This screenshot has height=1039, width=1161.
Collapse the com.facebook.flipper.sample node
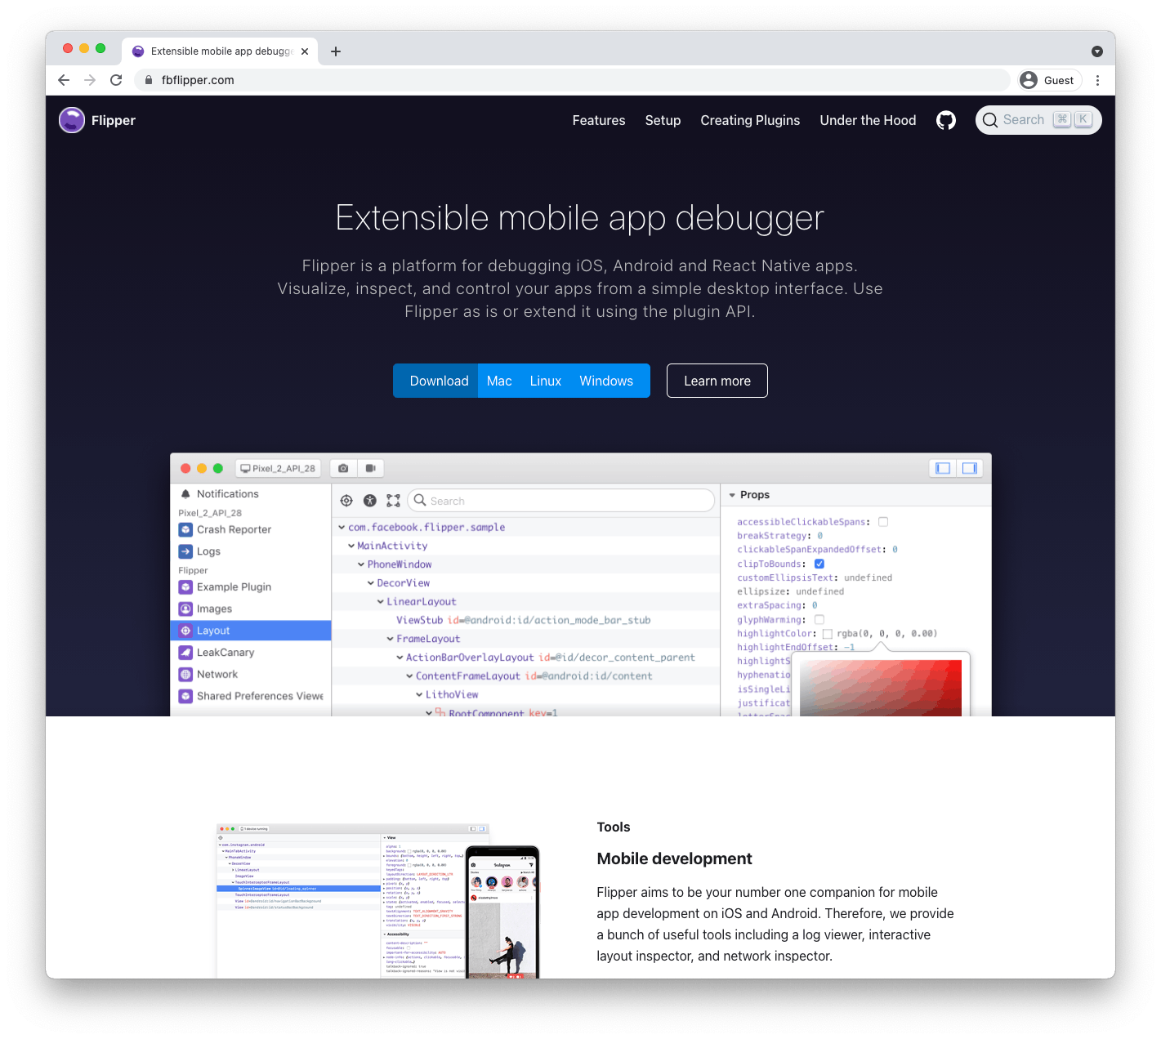pos(342,528)
